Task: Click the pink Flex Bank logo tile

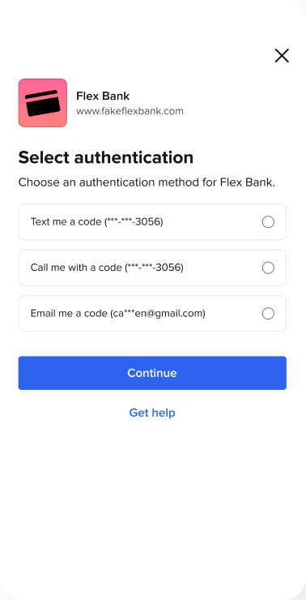Action: [43, 103]
